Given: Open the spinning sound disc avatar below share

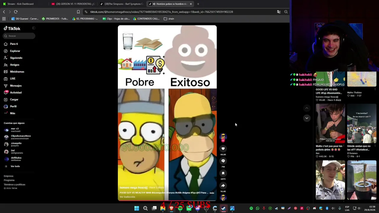Looking at the screenshot, I should 223,198.
